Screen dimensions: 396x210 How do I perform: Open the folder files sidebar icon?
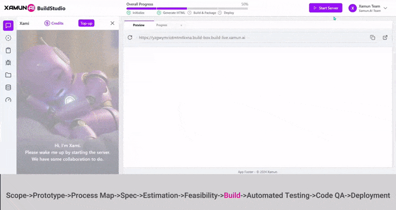[8, 75]
